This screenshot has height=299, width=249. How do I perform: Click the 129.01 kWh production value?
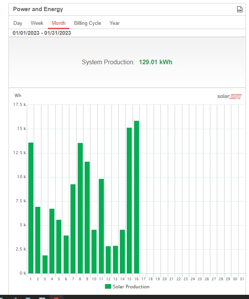tap(156, 62)
